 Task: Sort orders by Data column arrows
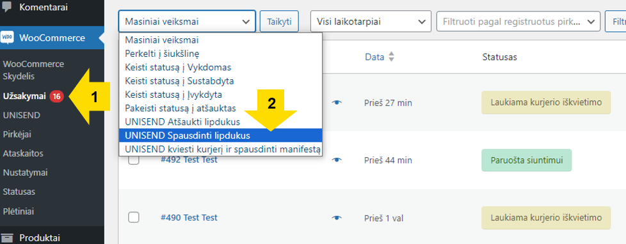(391, 57)
